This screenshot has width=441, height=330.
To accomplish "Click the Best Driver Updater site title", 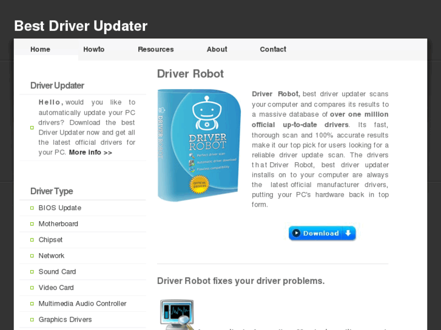I will click(81, 26).
